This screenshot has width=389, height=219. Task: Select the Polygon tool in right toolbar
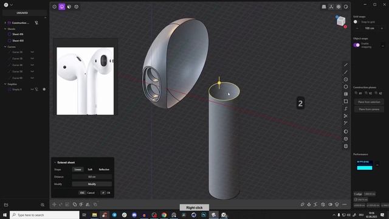point(346,86)
